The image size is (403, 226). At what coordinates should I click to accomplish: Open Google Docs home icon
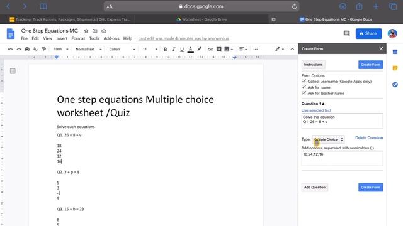[x=11, y=33]
